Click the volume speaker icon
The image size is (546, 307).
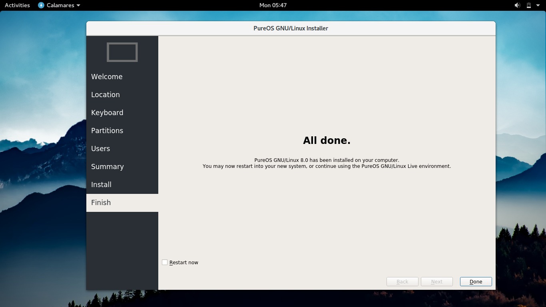(517, 5)
